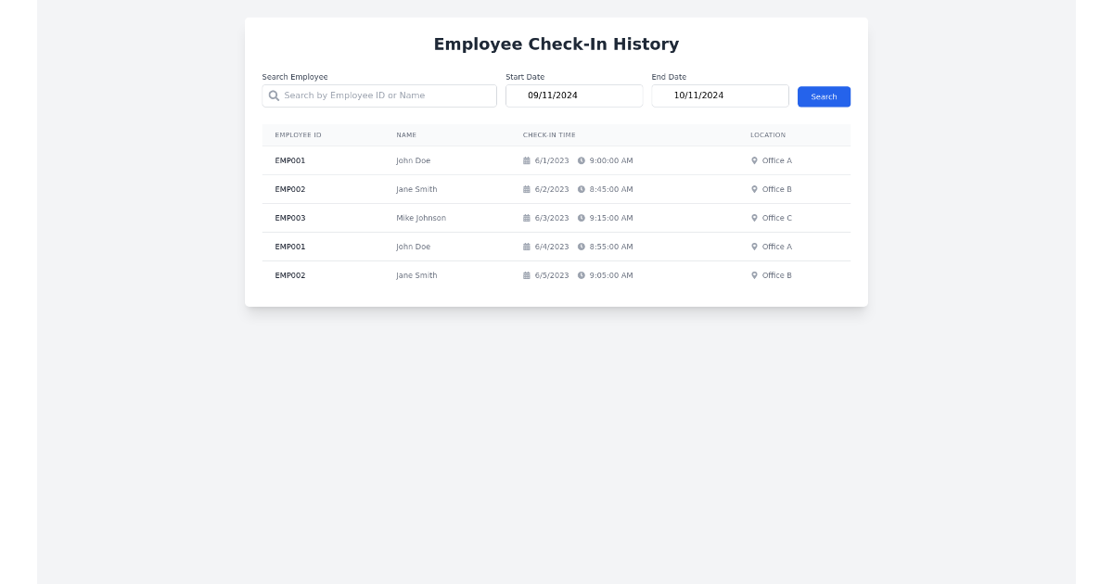Select the End Date field showing 10/11/2024
1113x584 pixels.
click(x=720, y=95)
